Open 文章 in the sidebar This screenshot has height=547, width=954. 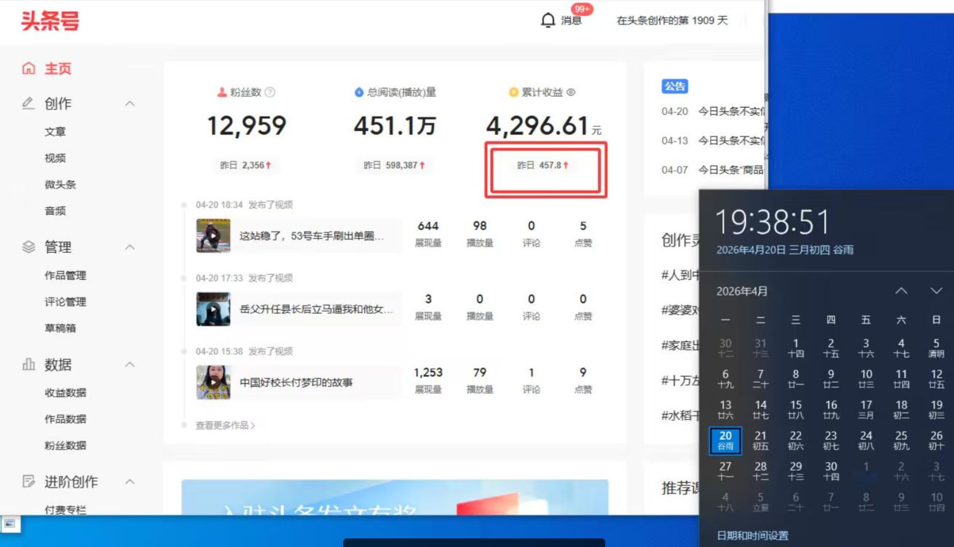point(55,132)
